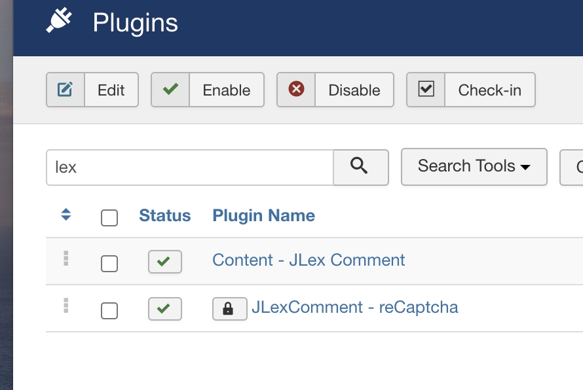This screenshot has height=390, width=583.
Task: Click the magnifying glass search button
Action: tap(360, 167)
